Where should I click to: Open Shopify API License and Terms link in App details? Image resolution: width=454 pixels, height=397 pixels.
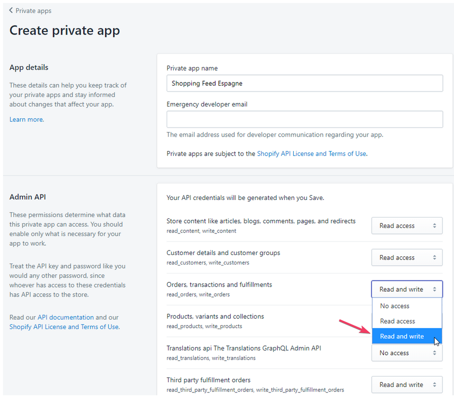coord(311,153)
